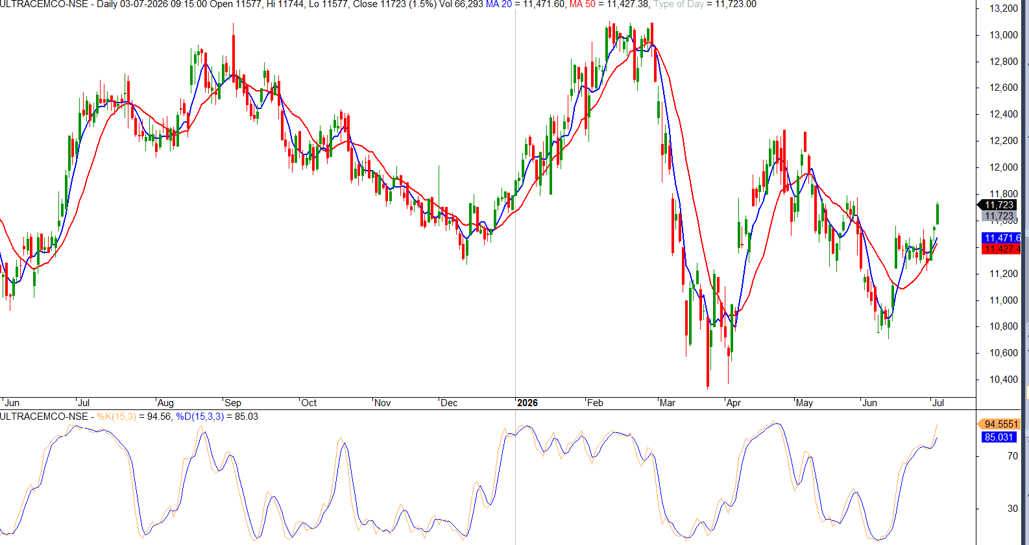Click the 10,400 level on the price axis

click(x=1003, y=380)
